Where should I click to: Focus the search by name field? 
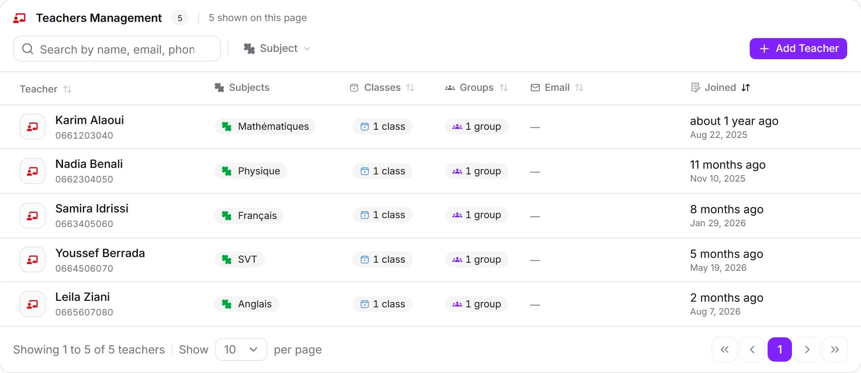117,49
